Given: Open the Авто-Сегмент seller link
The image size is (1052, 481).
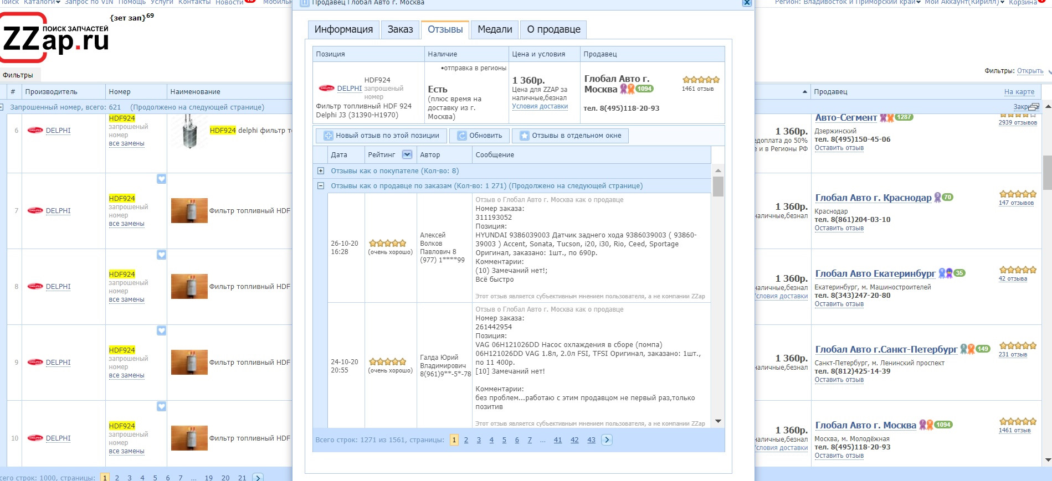Looking at the screenshot, I should [846, 118].
